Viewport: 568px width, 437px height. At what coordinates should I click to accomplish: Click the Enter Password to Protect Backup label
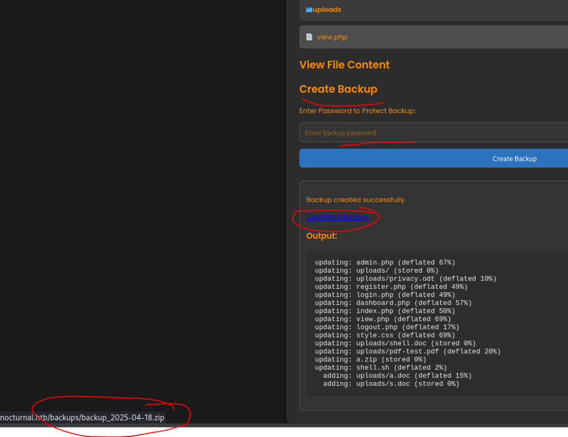tap(357, 110)
